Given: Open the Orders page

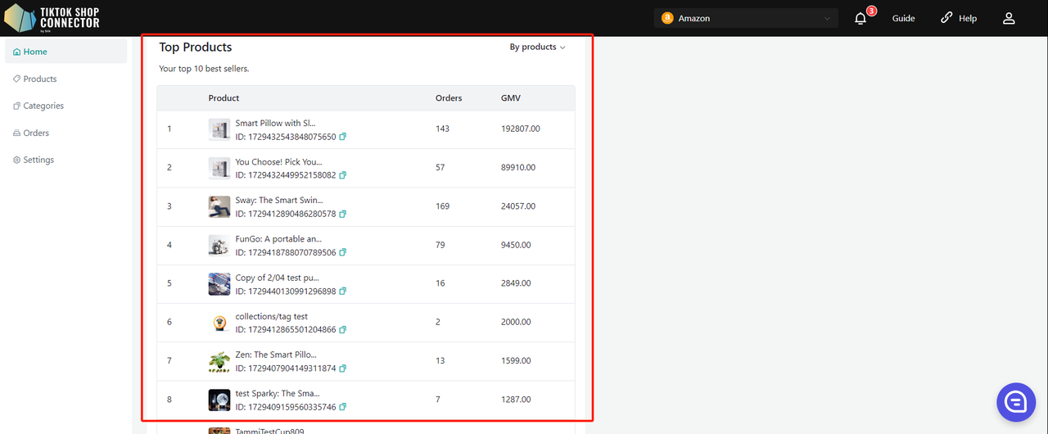Looking at the screenshot, I should (36, 133).
